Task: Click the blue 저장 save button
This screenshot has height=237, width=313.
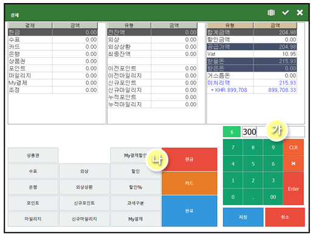Action: (243, 217)
